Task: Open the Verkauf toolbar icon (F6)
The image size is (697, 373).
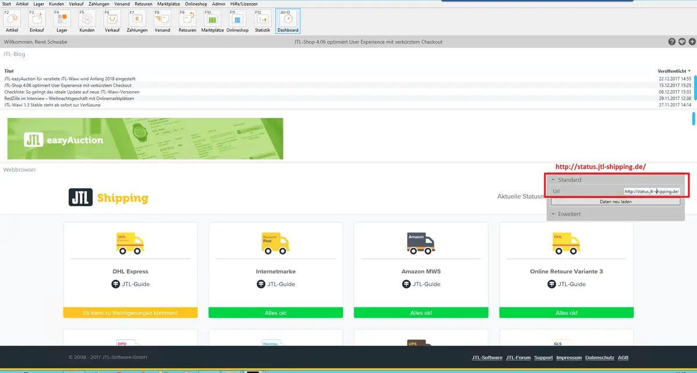Action: tap(112, 21)
